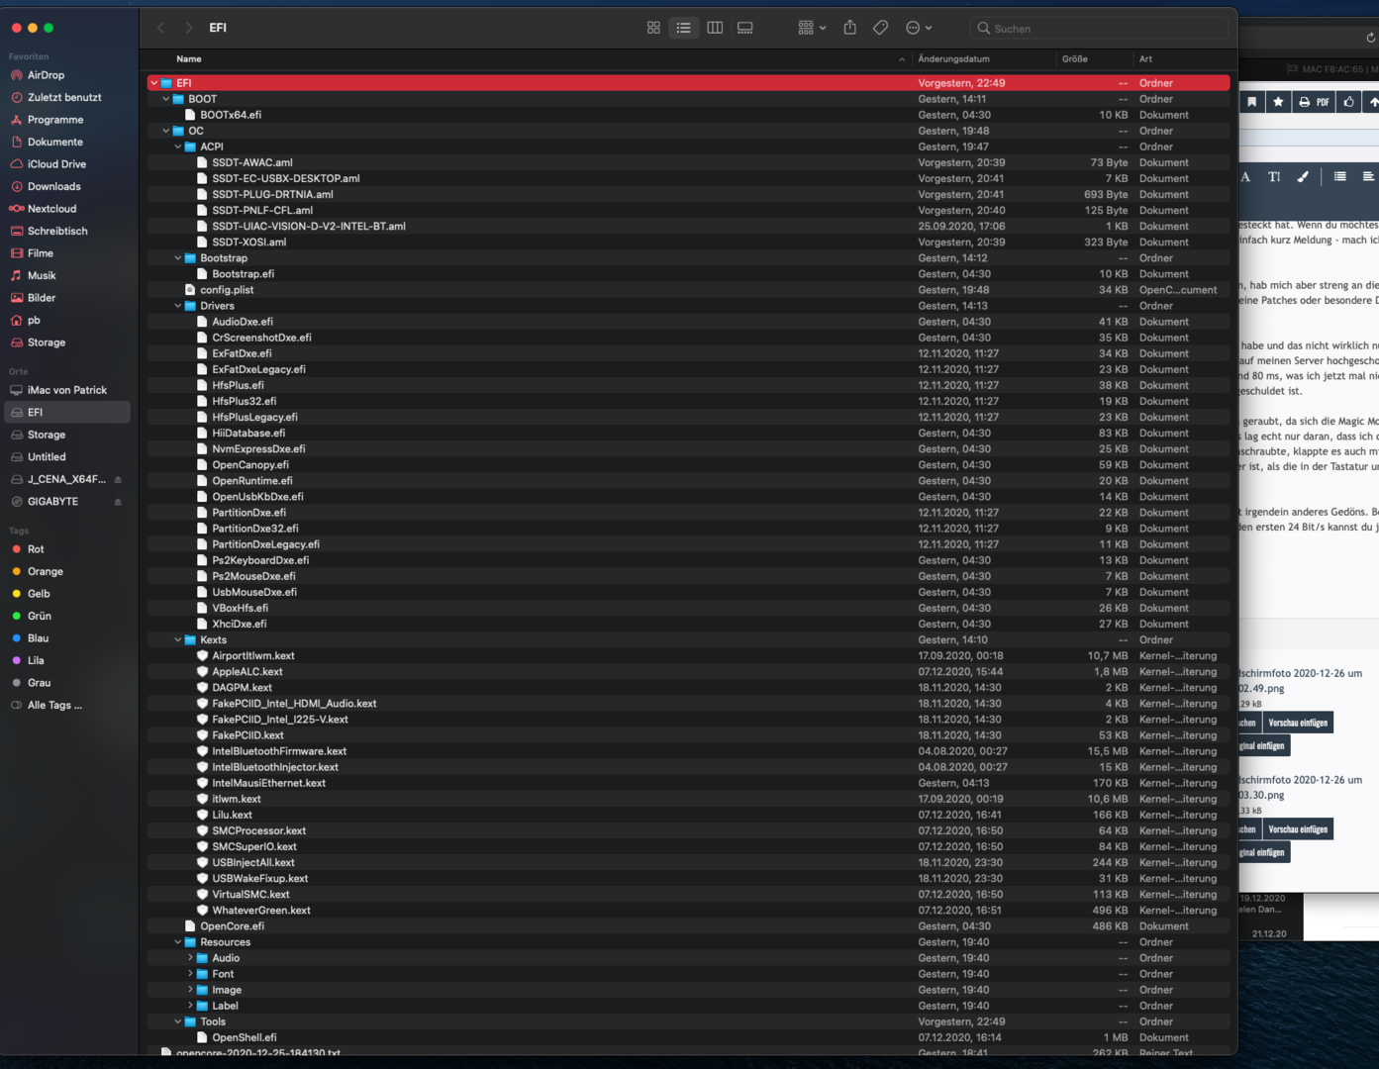The image size is (1379, 1069).
Task: Select iMac von Patrick under Orte
Action: point(67,390)
